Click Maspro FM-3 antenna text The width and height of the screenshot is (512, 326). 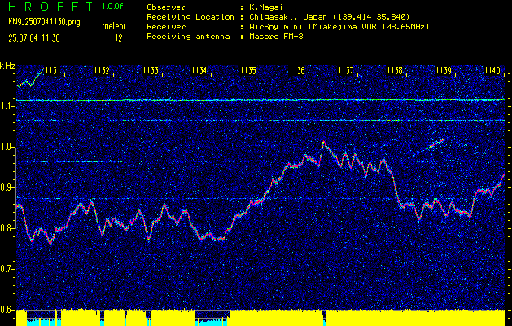[x=276, y=37]
